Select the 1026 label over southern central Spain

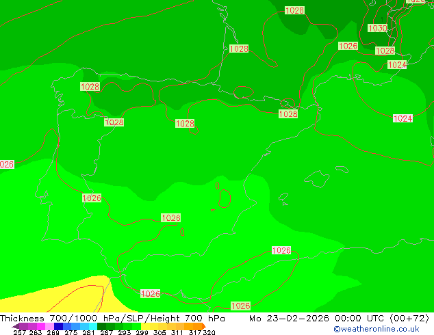[x=170, y=218]
